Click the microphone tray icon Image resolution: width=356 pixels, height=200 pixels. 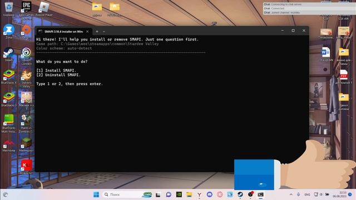pos(298,194)
